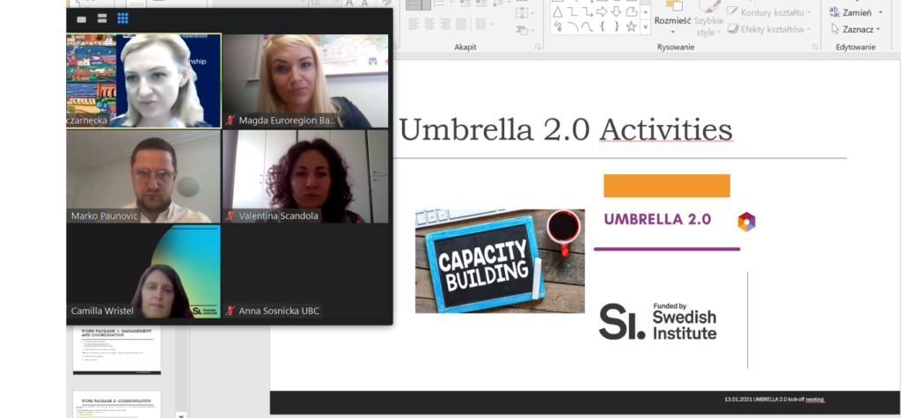Select the hexagon logo icon on slide

tap(746, 222)
